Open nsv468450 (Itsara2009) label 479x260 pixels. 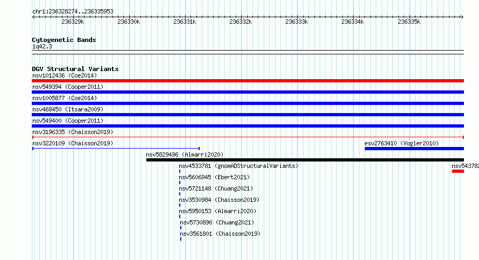click(x=68, y=109)
